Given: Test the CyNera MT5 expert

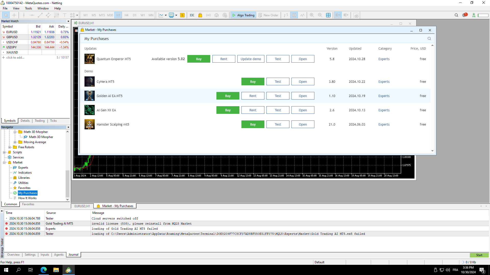Looking at the screenshot, I should coord(278,81).
